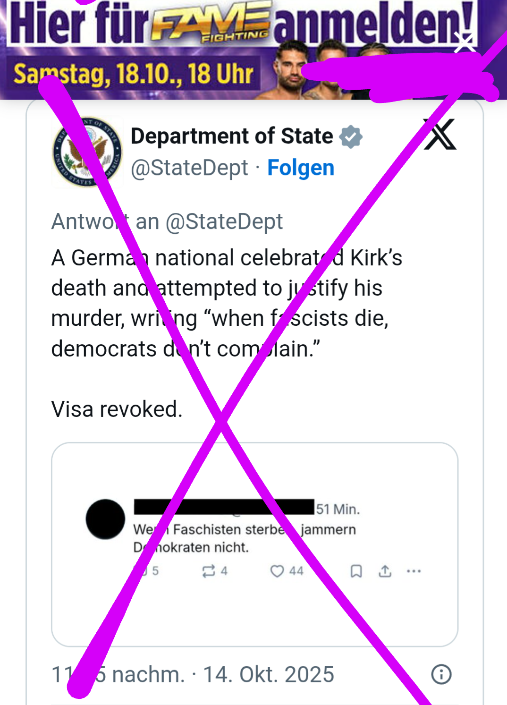Click the share icon in embedded post

point(385,571)
